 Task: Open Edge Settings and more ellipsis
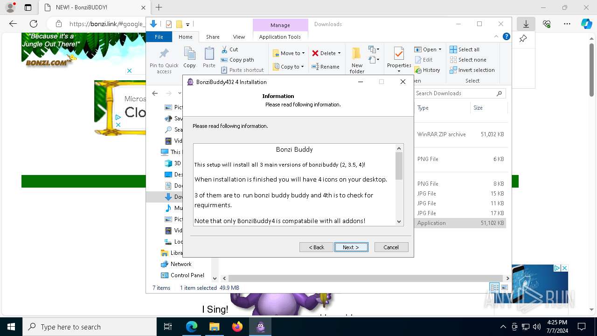[x=567, y=24]
